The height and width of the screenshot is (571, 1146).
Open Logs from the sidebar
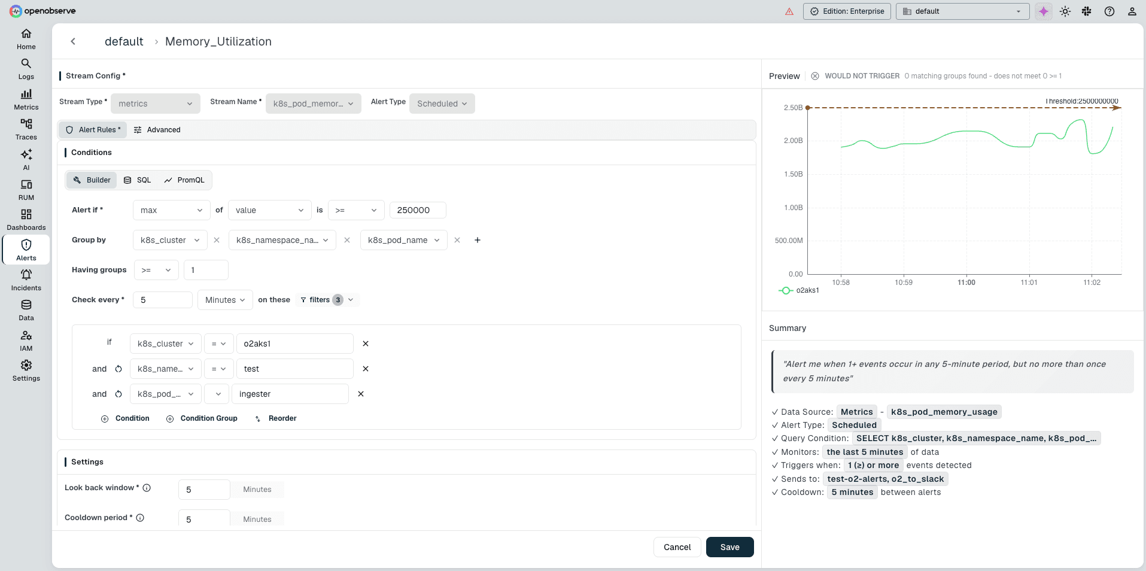click(26, 69)
